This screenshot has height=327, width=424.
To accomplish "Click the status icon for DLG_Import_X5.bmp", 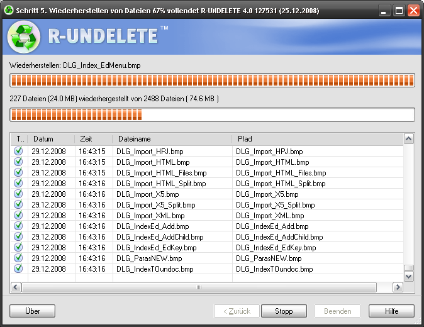I will coord(18,194).
